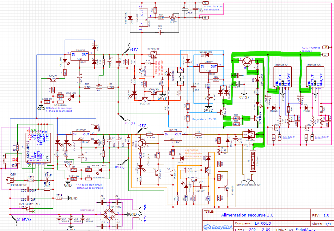Select the Entrée 18 VAC connector label

145,214
